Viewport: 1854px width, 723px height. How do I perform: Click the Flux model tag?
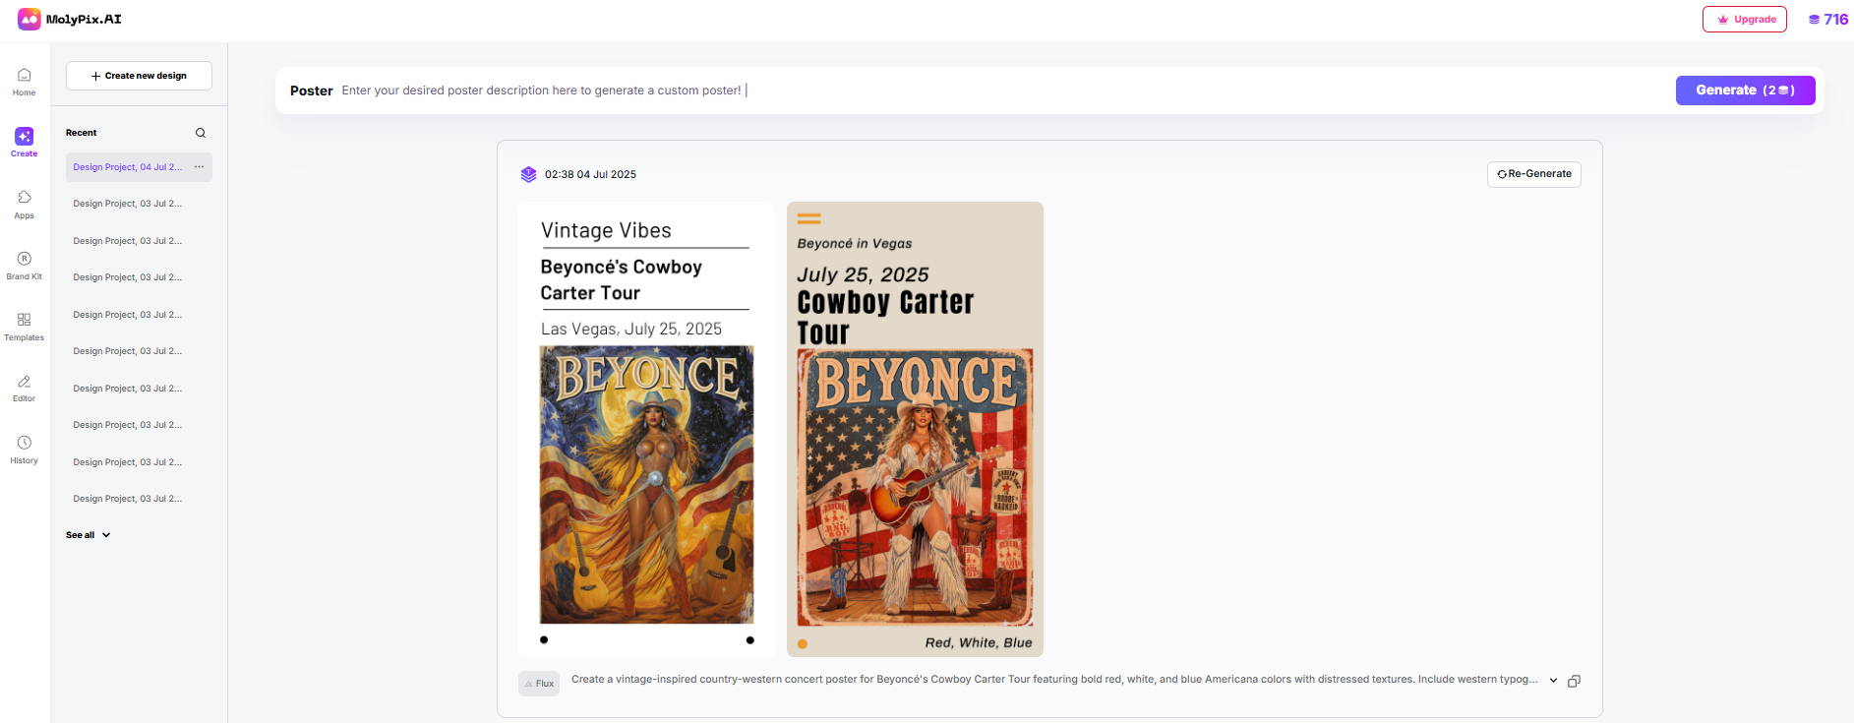click(x=539, y=684)
